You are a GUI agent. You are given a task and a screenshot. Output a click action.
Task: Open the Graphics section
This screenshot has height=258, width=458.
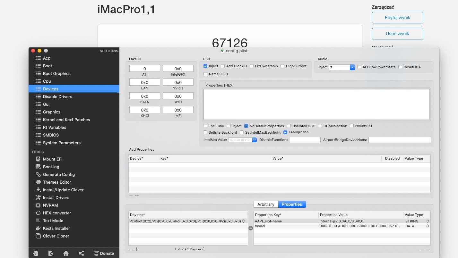[52, 112]
